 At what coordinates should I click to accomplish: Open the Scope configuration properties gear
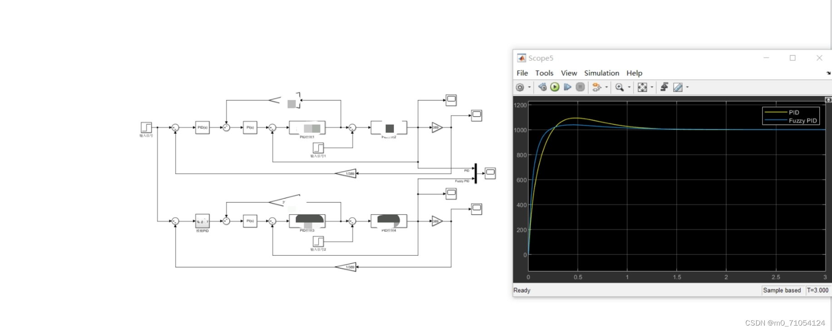[x=520, y=87]
